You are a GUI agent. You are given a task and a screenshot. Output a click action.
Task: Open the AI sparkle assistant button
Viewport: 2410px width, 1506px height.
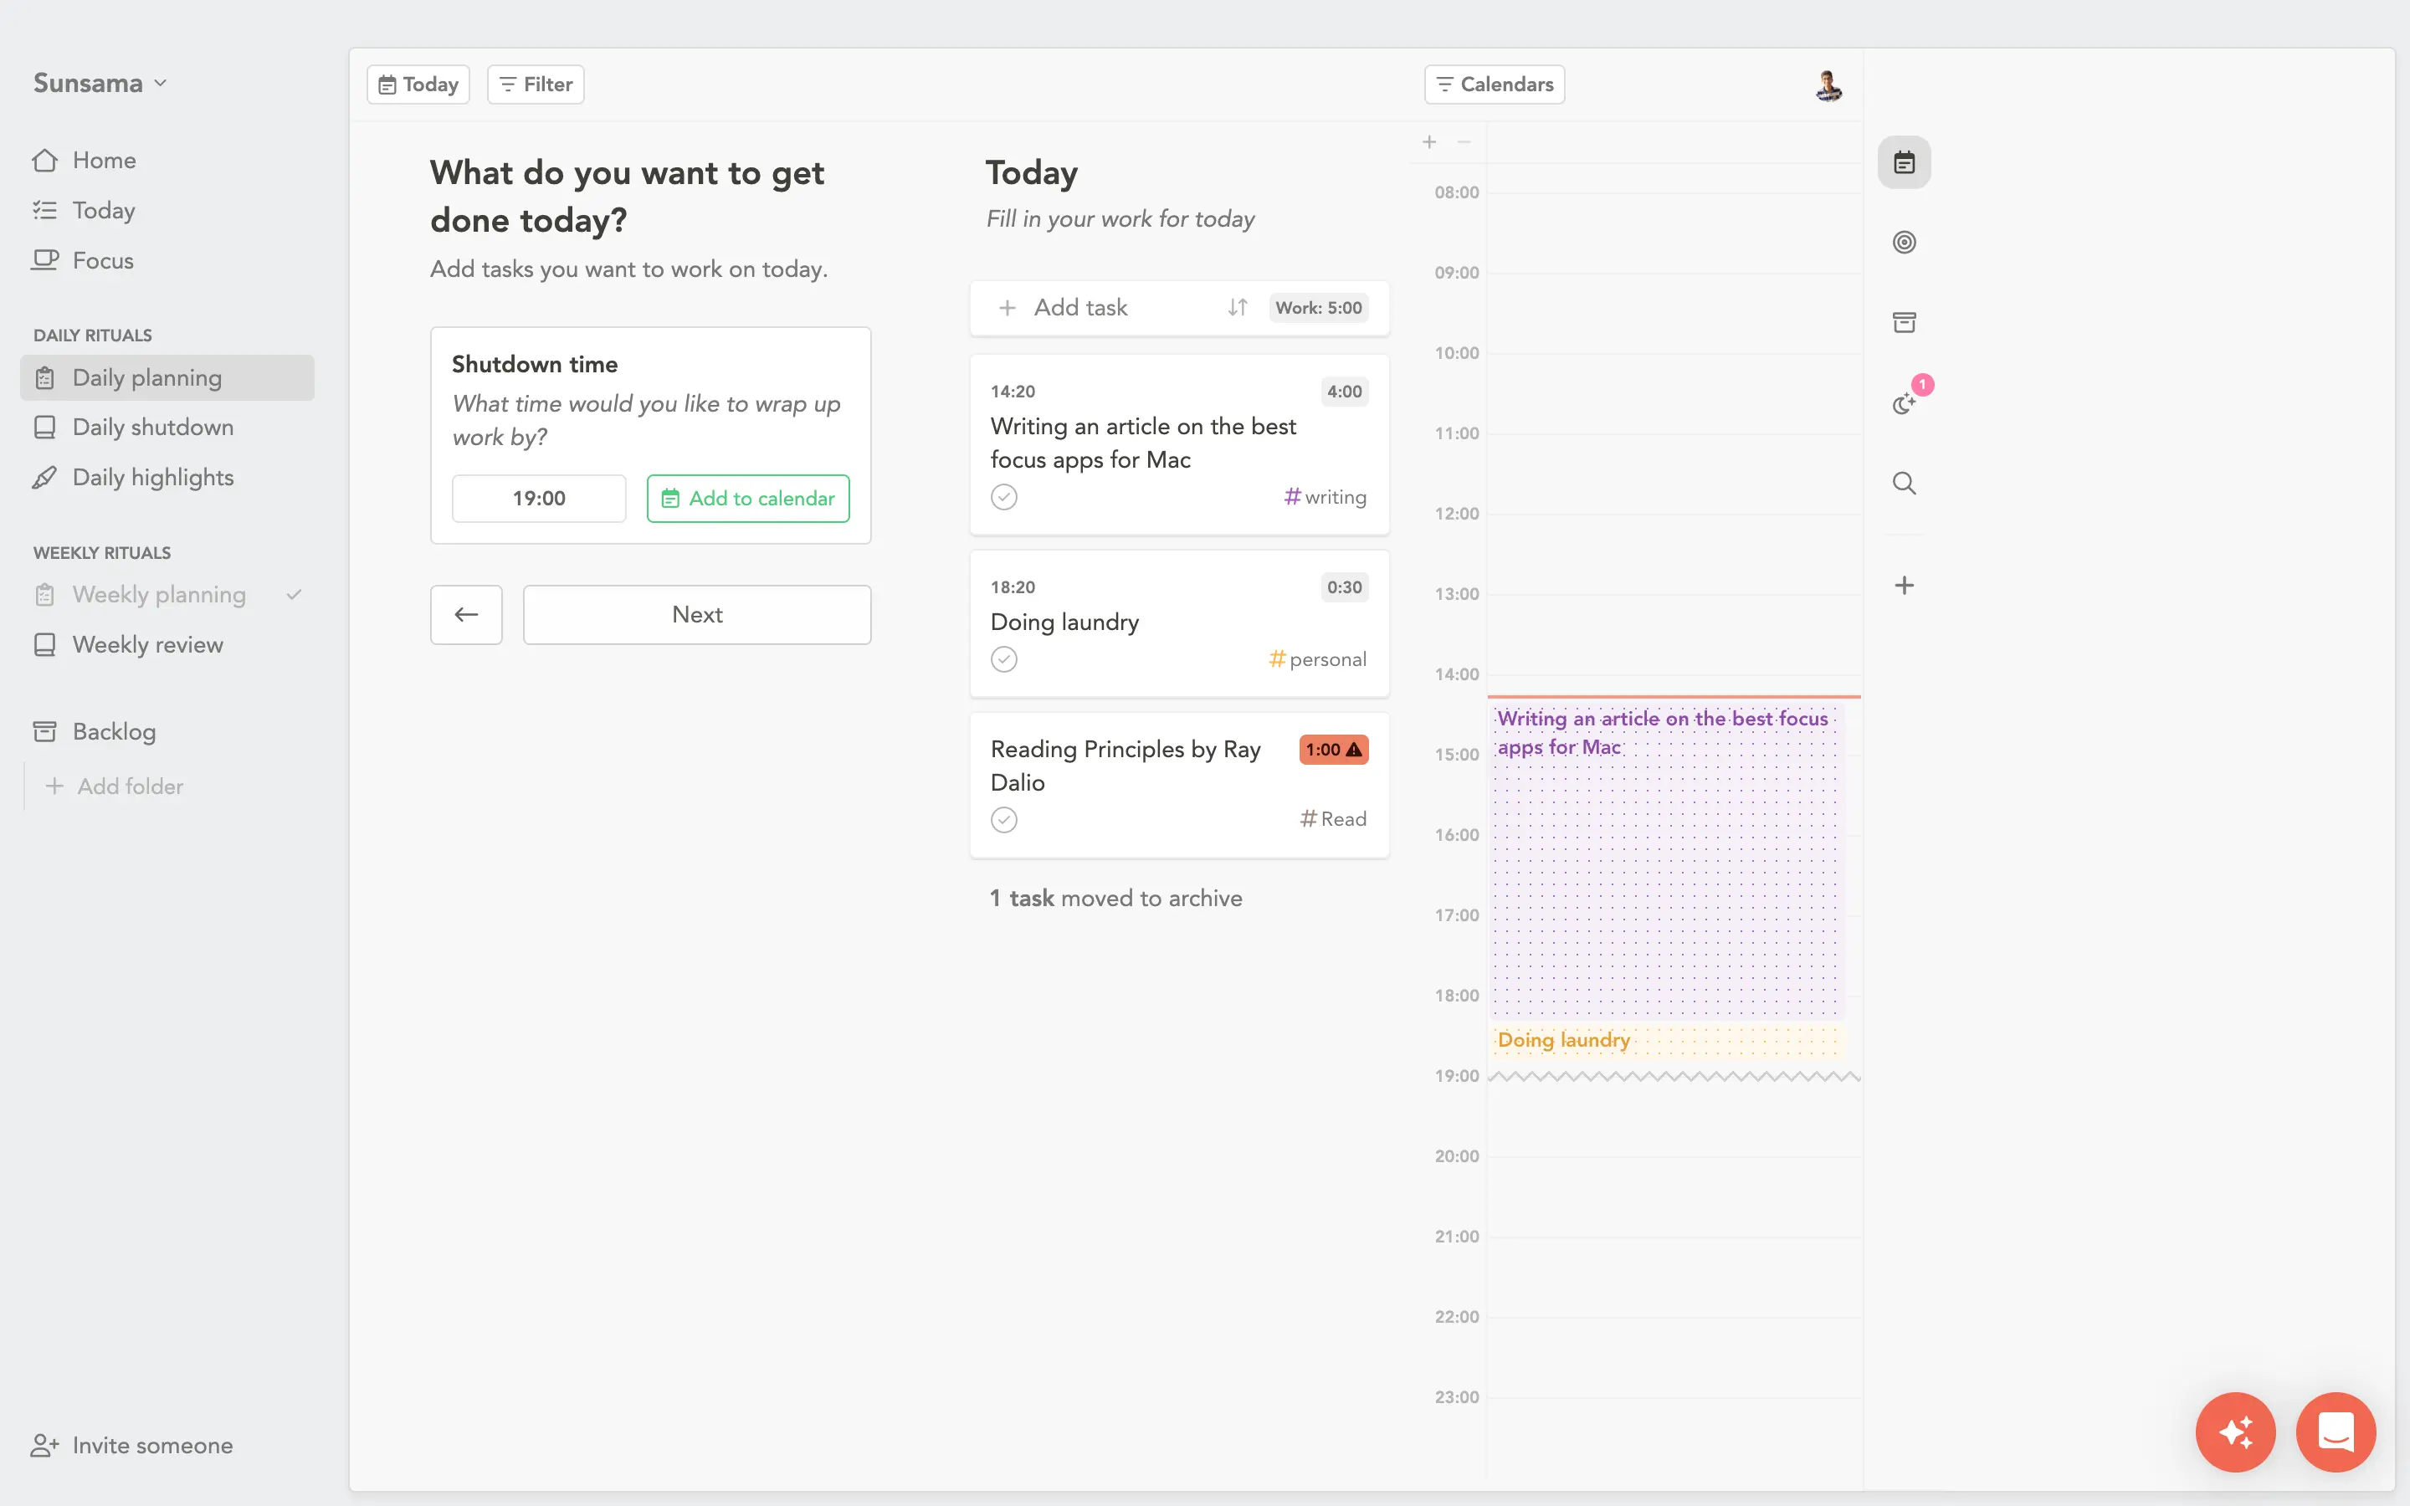[2235, 1432]
